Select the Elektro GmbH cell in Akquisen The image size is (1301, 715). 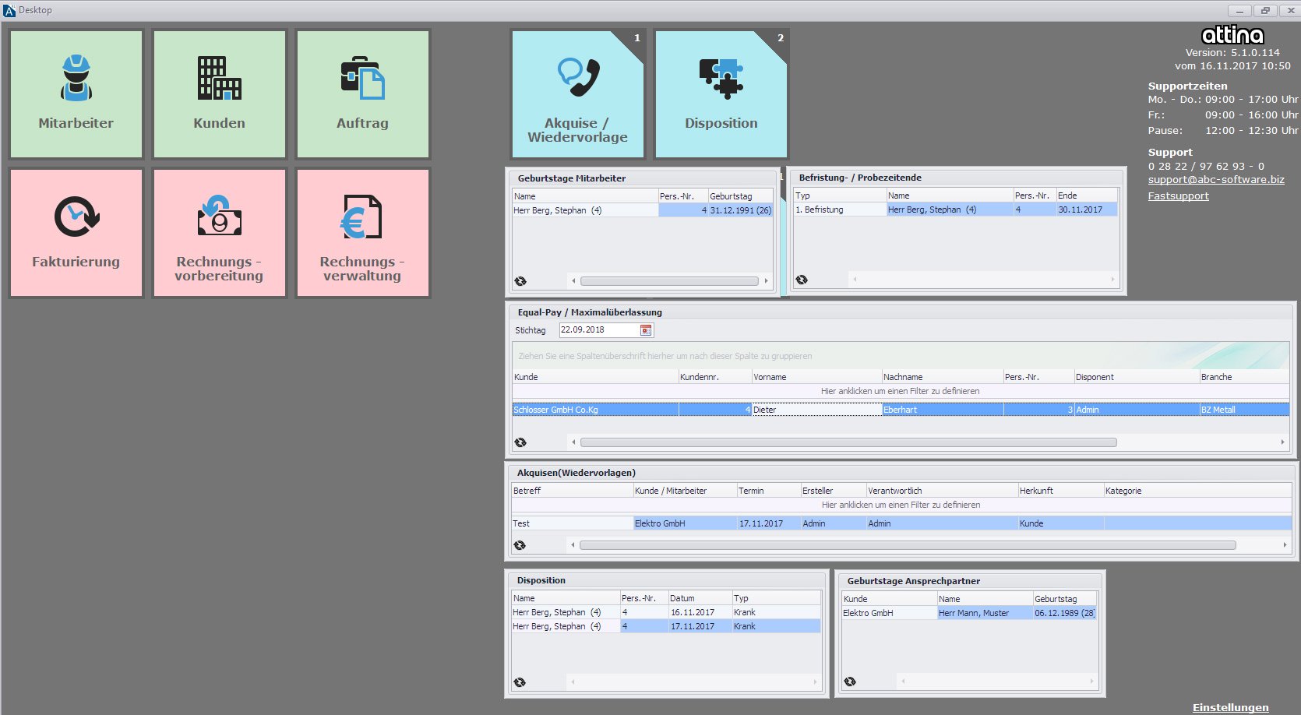pyautogui.click(x=685, y=523)
